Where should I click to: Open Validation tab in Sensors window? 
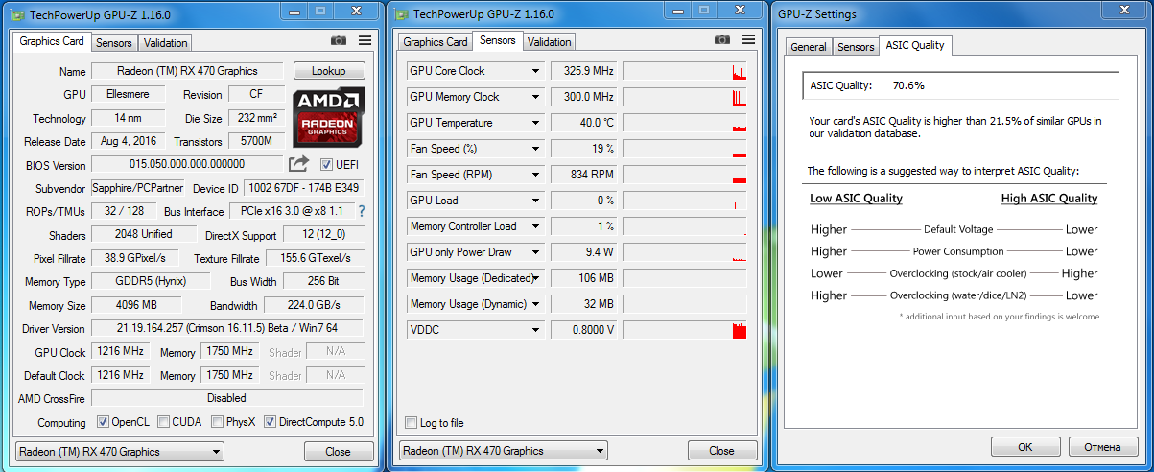(550, 42)
